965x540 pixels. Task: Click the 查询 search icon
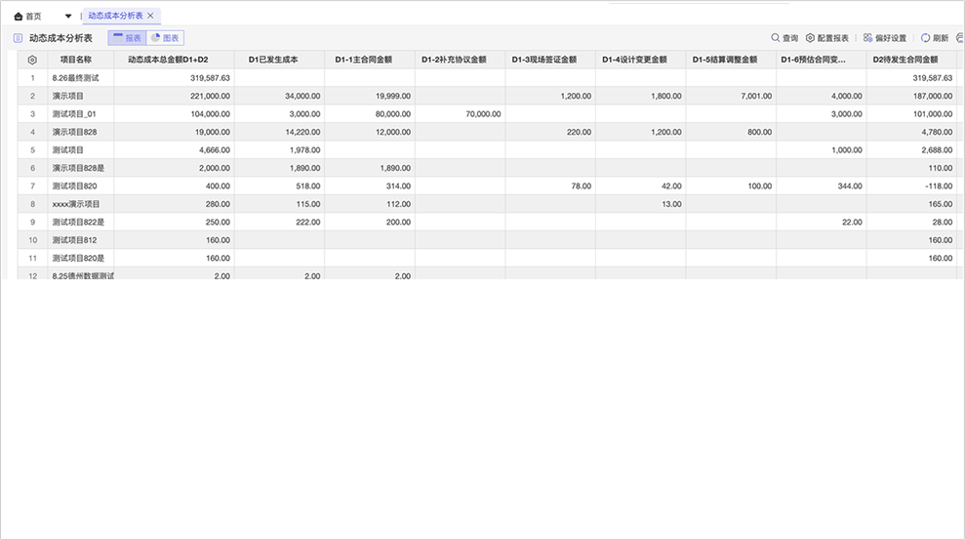coord(777,38)
